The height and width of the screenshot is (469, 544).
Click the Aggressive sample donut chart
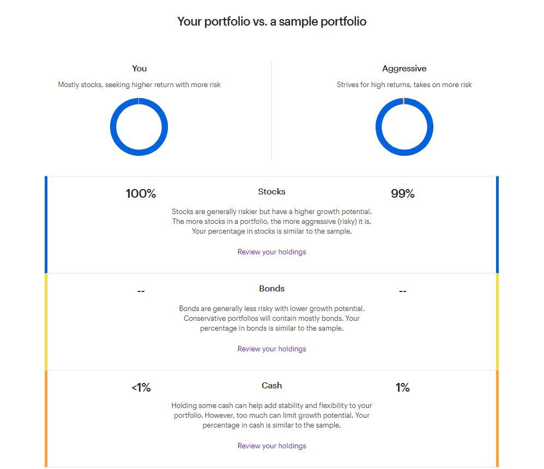click(x=404, y=127)
